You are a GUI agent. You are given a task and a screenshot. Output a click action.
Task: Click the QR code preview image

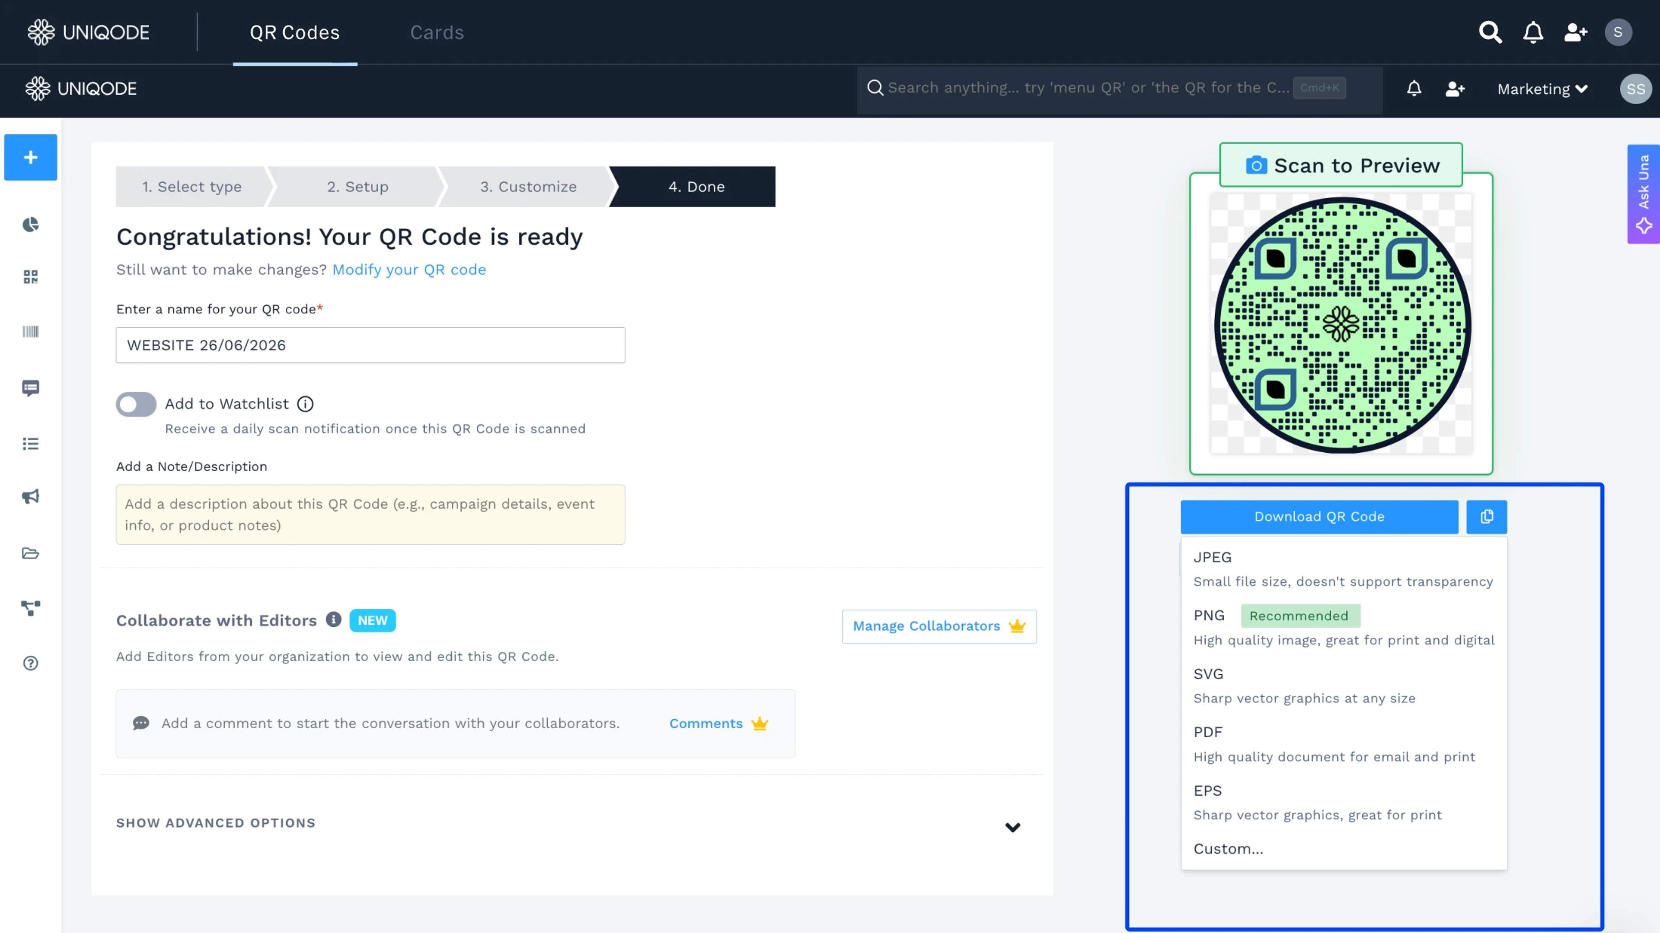[x=1341, y=324]
